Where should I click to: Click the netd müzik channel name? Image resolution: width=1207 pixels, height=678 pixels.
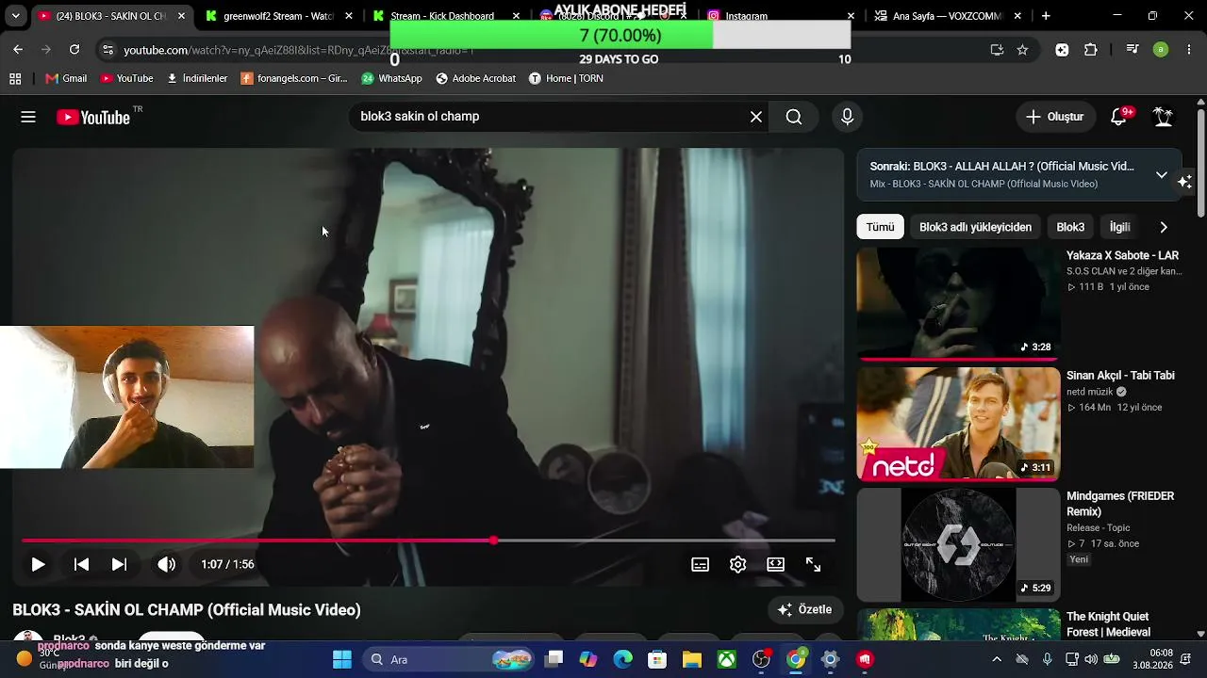click(1090, 392)
